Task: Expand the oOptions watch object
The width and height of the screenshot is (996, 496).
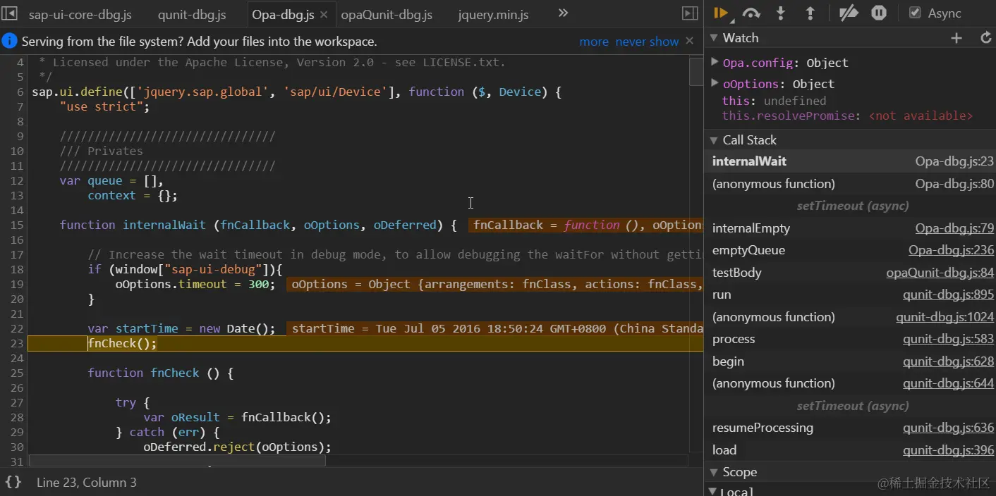Action: point(715,83)
